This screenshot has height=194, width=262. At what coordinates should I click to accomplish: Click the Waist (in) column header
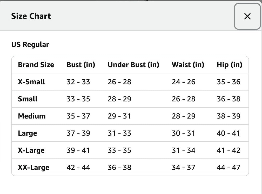pyautogui.click(x=188, y=65)
